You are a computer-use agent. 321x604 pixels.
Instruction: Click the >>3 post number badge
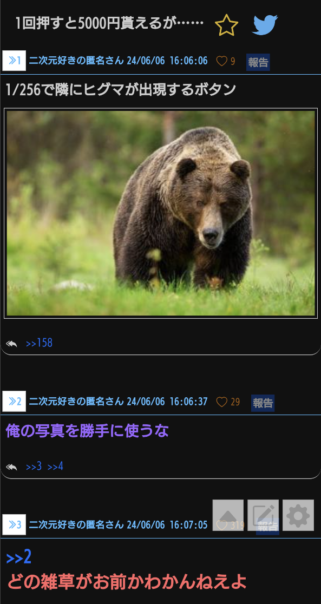[x=14, y=524]
